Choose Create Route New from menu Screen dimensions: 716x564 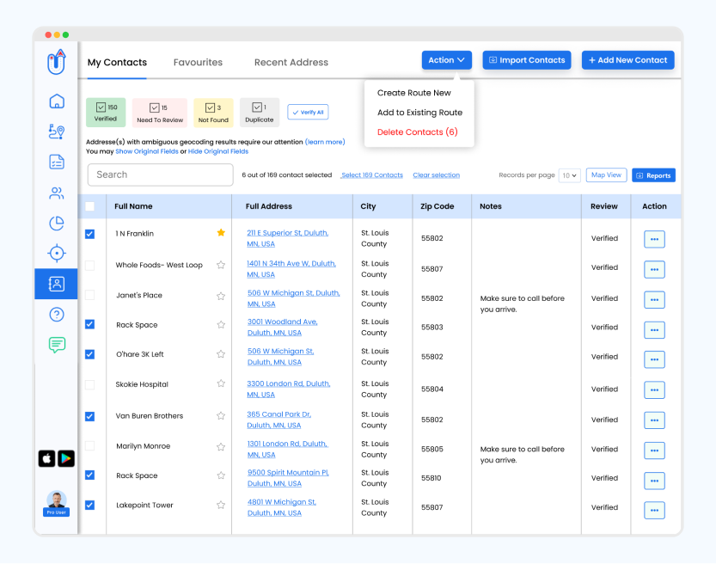[x=414, y=93]
